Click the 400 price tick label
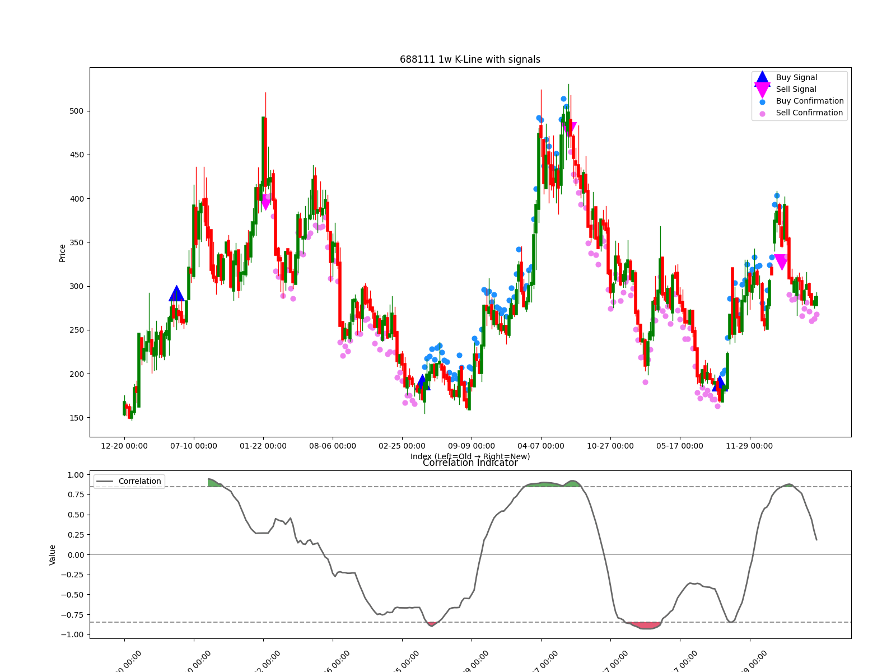896x672 pixels. [77, 199]
